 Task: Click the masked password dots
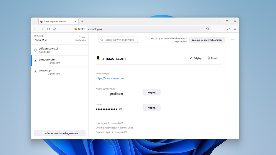click(x=106, y=109)
